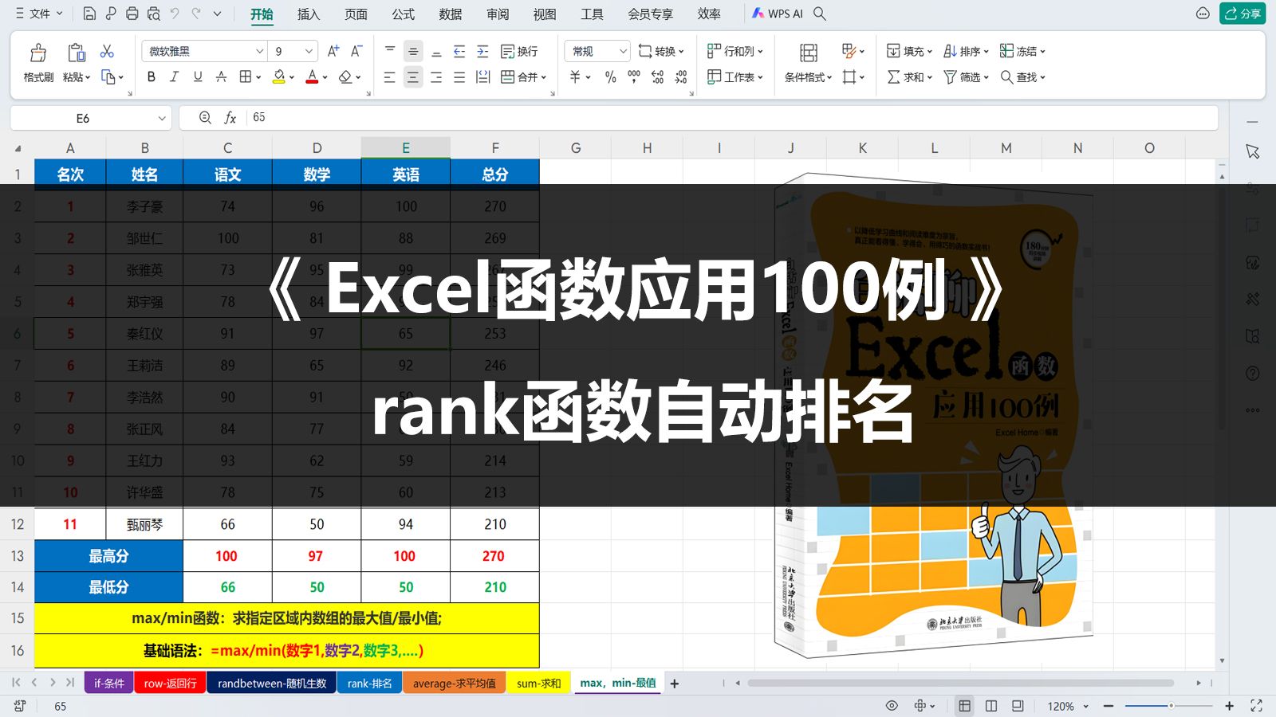Click the fx insert function icon

point(230,118)
